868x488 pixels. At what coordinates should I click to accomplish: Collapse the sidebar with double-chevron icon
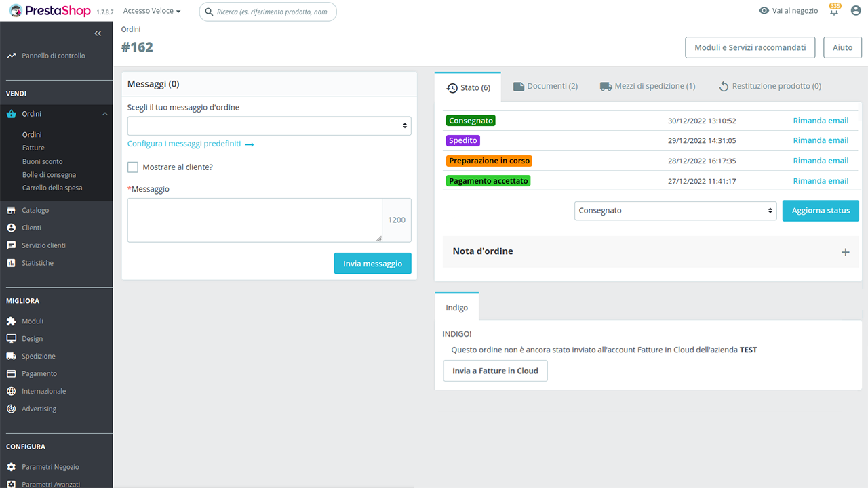tap(98, 33)
